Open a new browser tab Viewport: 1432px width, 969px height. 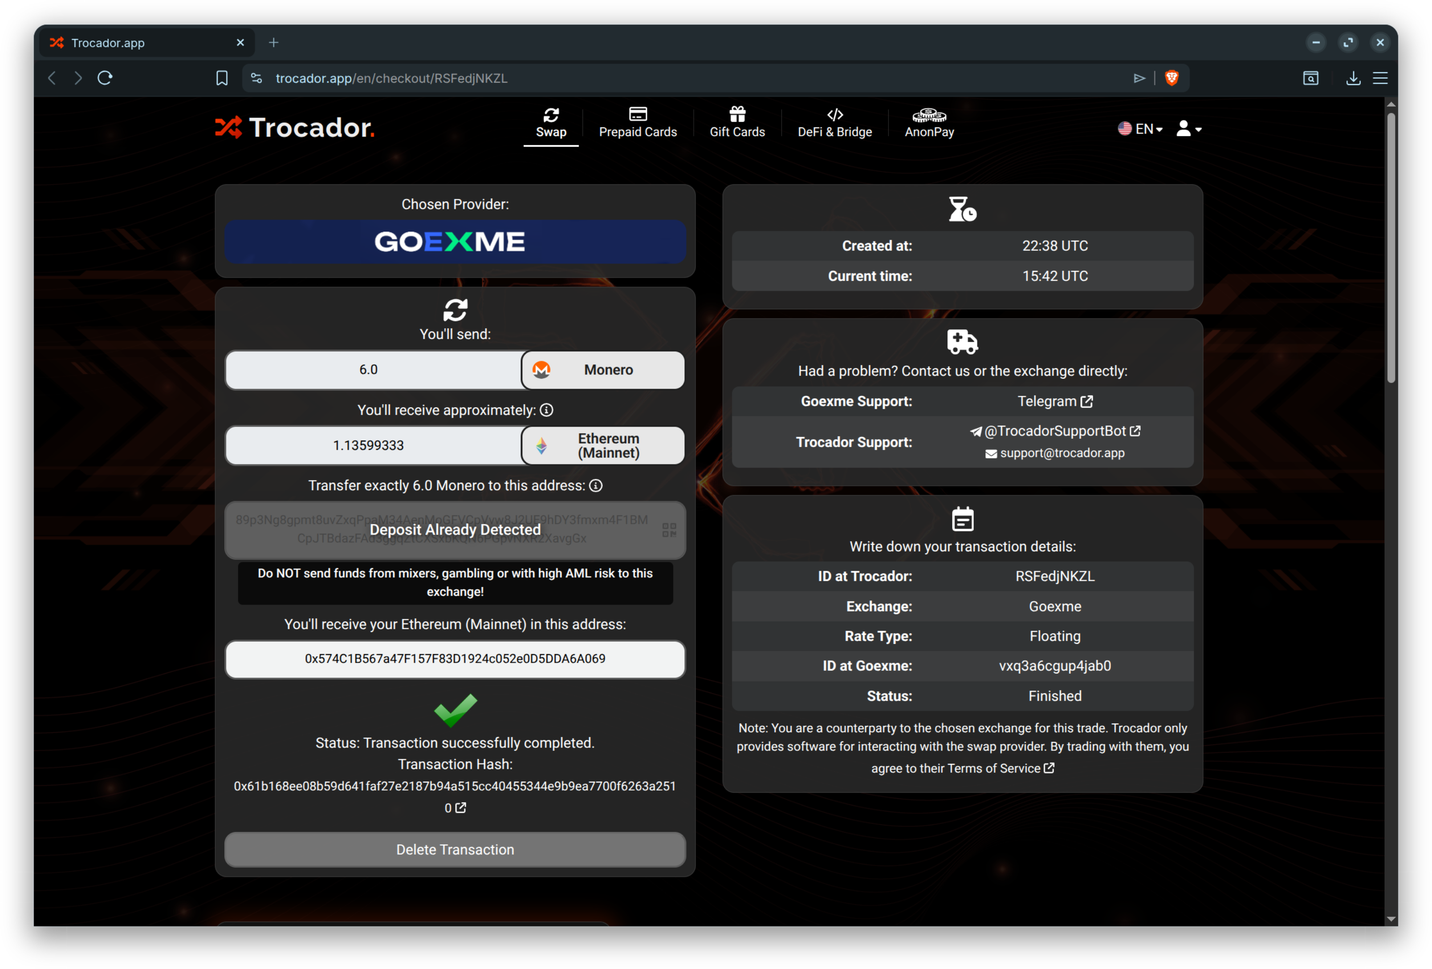(x=273, y=42)
